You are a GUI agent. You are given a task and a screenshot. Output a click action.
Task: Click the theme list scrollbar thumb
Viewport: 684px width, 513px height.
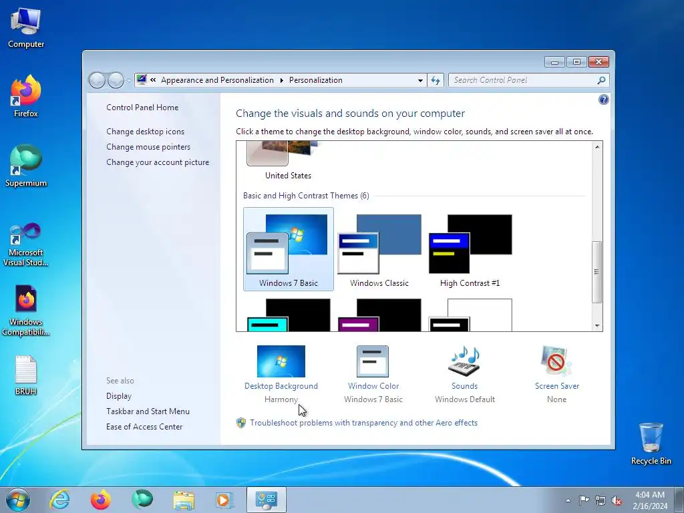(597, 272)
